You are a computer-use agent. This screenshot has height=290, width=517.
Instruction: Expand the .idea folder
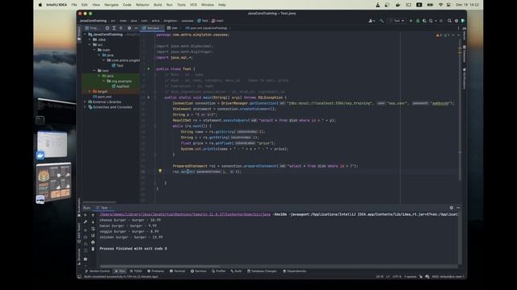pos(90,39)
